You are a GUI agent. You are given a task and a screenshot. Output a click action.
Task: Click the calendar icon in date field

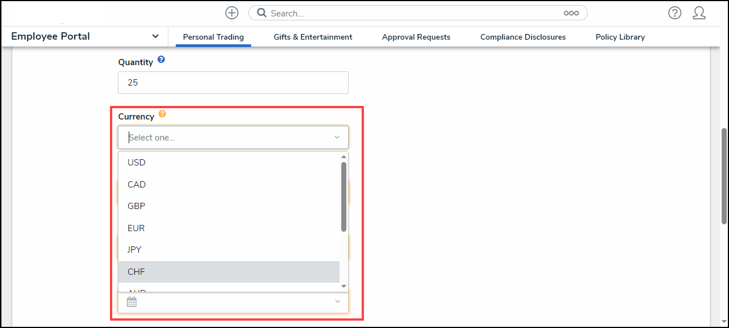point(132,302)
